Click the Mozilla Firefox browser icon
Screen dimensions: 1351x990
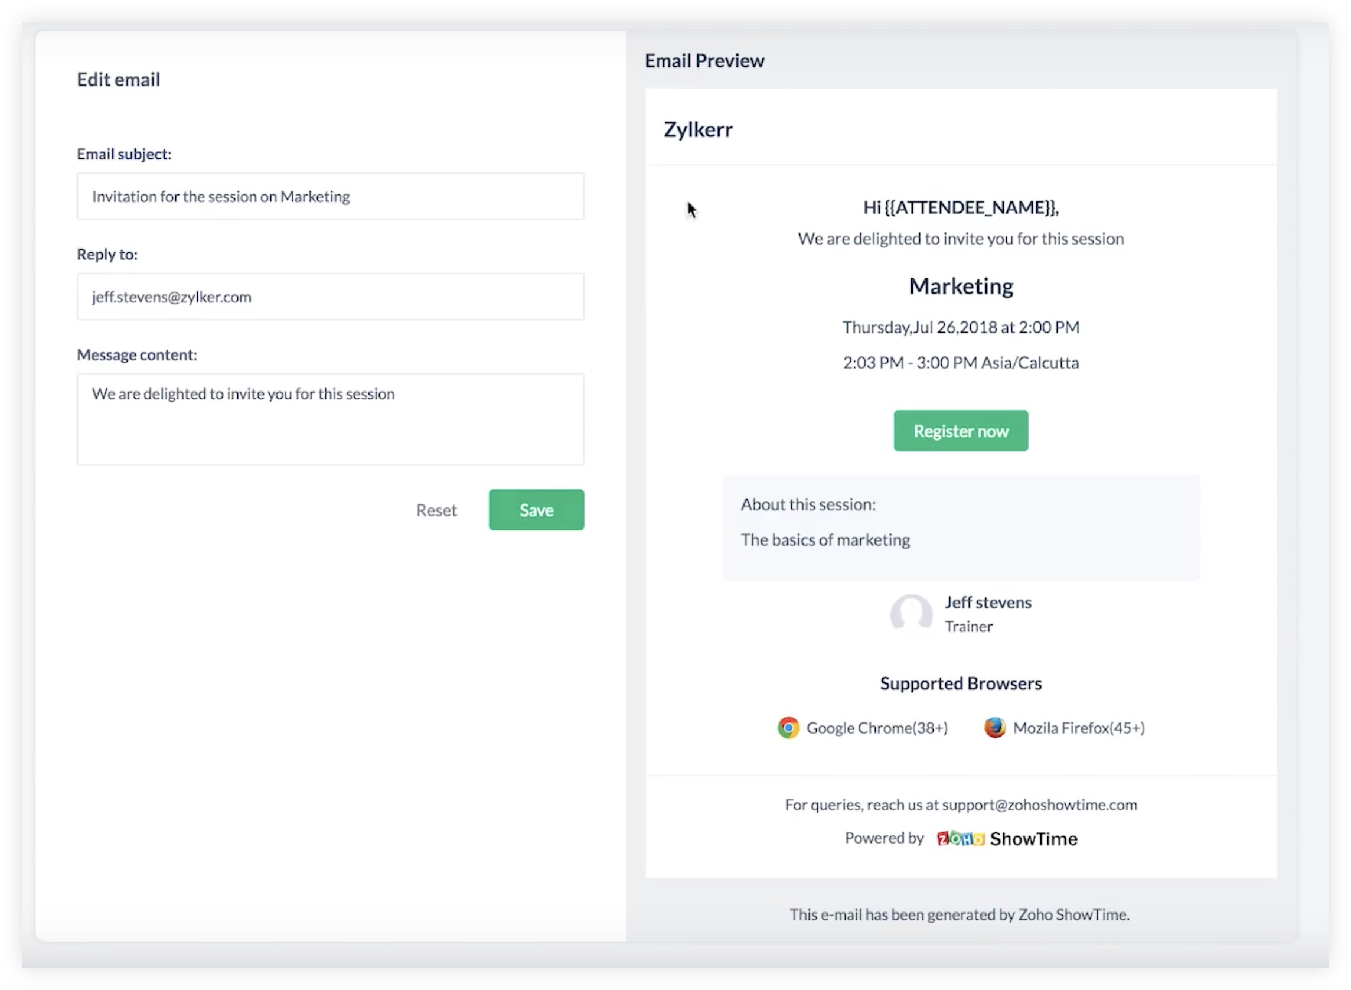click(x=994, y=728)
